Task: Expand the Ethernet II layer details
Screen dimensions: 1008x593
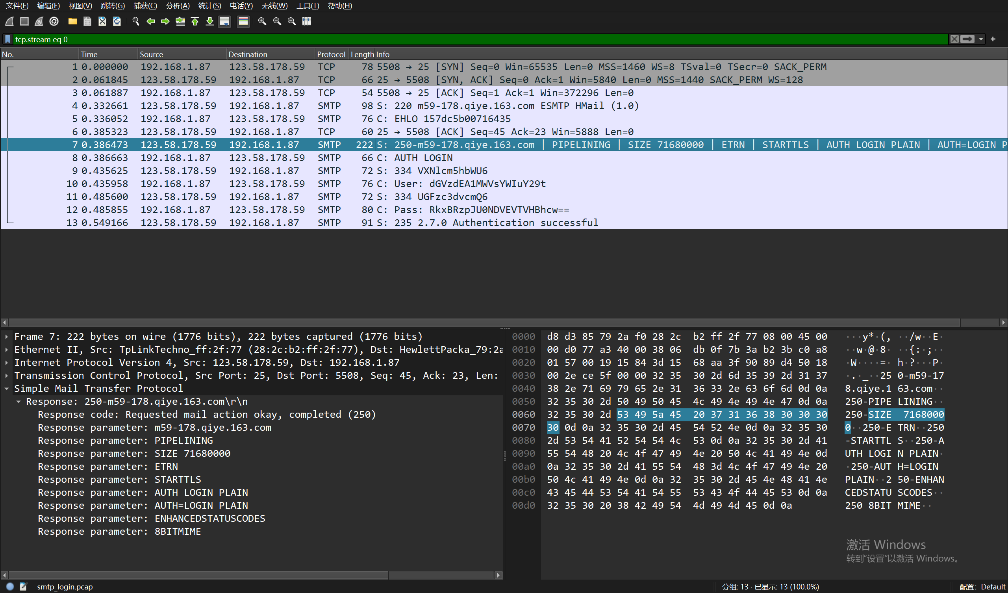Action: (7, 350)
